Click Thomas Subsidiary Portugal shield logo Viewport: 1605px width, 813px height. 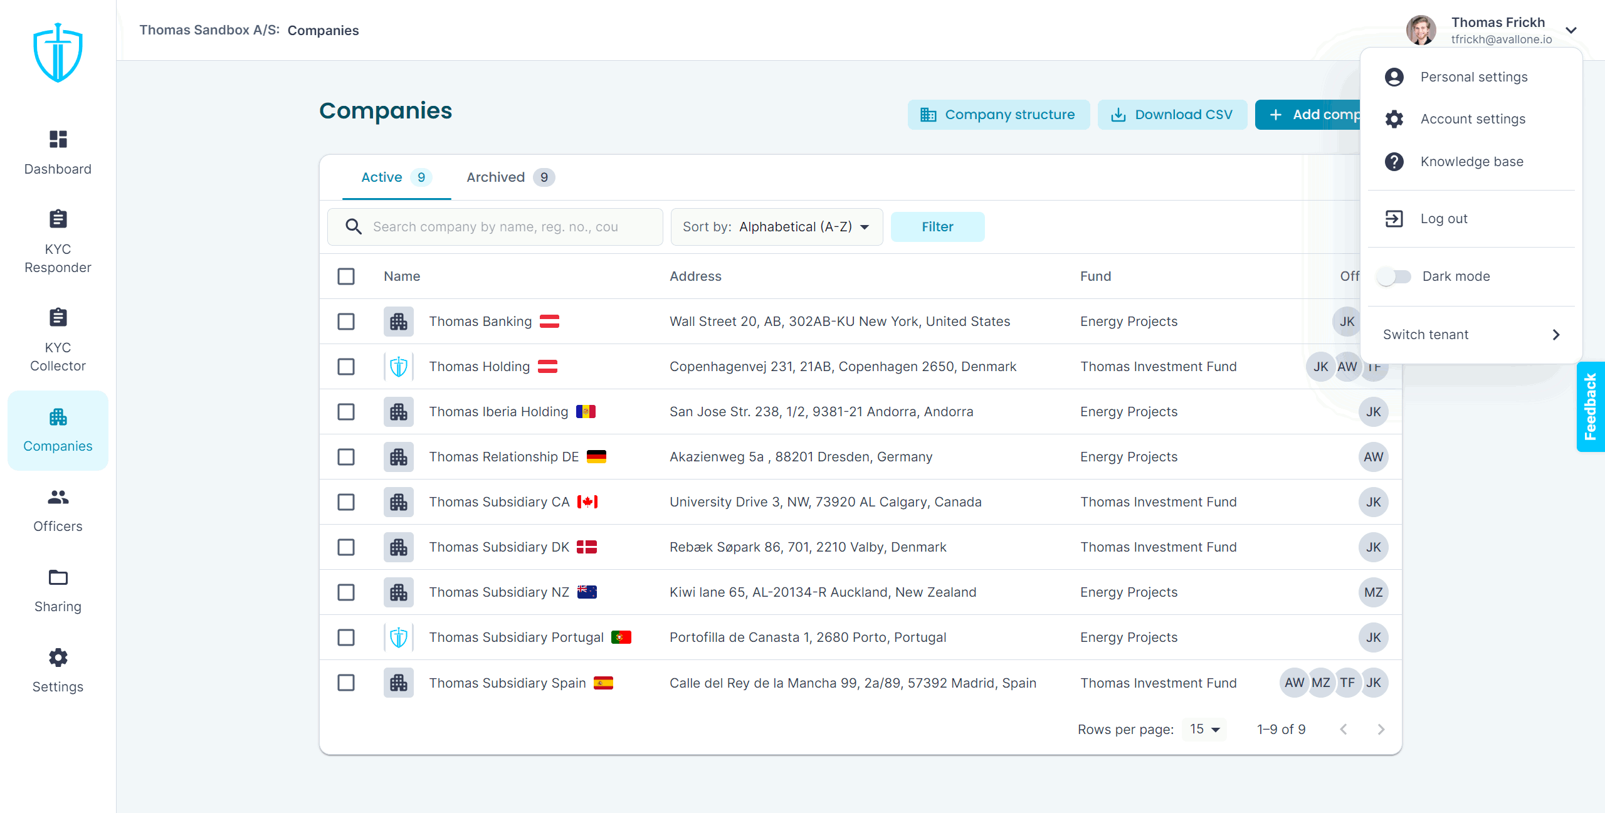[399, 637]
